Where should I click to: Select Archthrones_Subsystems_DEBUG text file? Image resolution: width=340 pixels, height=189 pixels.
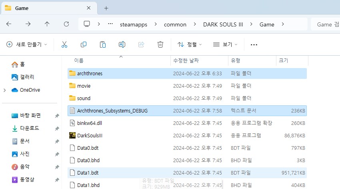[x=187, y=111]
